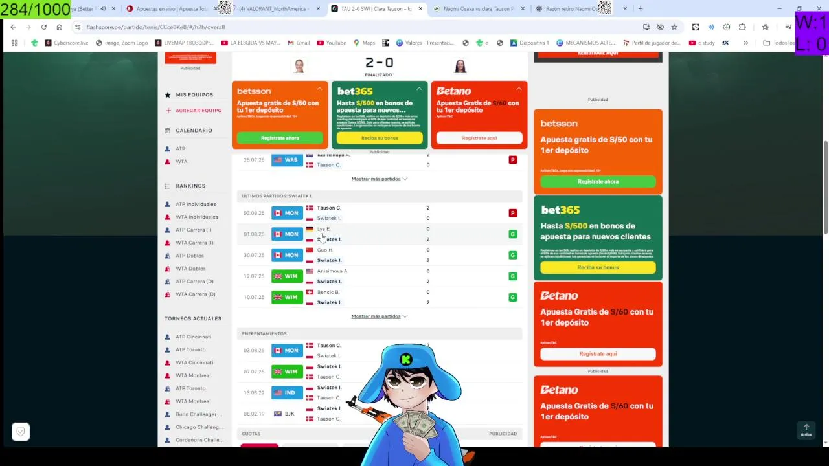Click Regístrate aquí on center Betano card
829x466 pixels.
pyautogui.click(x=479, y=138)
